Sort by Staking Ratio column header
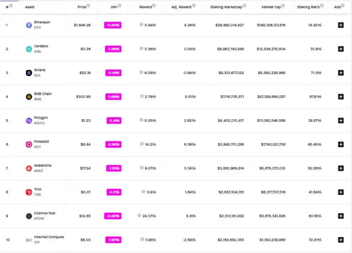Viewport: 352px width, 253px height. (308, 7)
